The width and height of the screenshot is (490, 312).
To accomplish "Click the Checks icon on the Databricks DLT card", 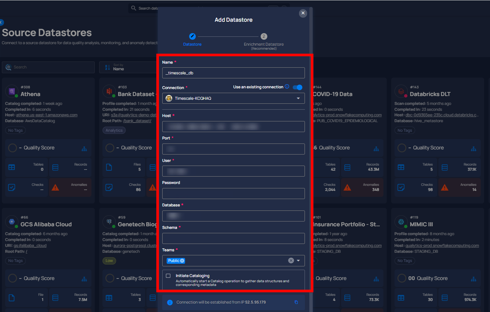I will [x=401, y=188].
